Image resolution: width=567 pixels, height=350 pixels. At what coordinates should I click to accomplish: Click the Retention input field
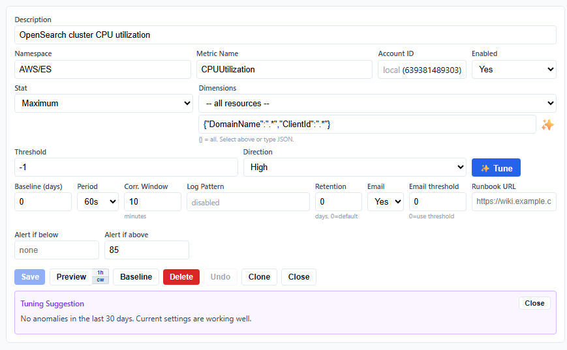click(339, 201)
